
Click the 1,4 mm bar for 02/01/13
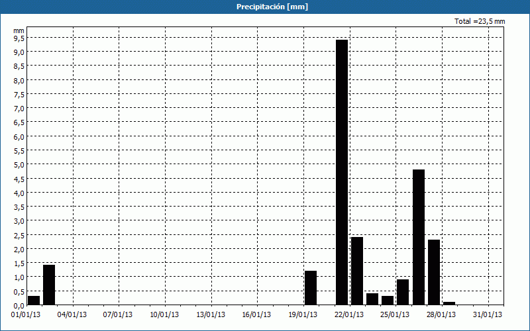(49, 285)
